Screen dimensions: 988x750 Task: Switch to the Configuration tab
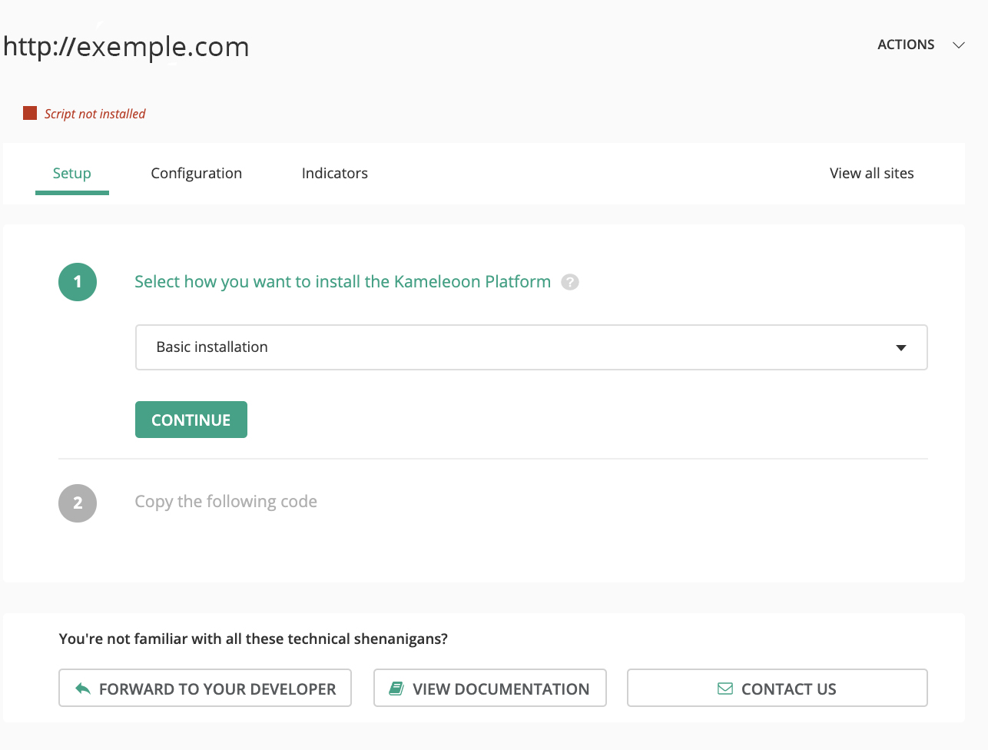pos(197,174)
